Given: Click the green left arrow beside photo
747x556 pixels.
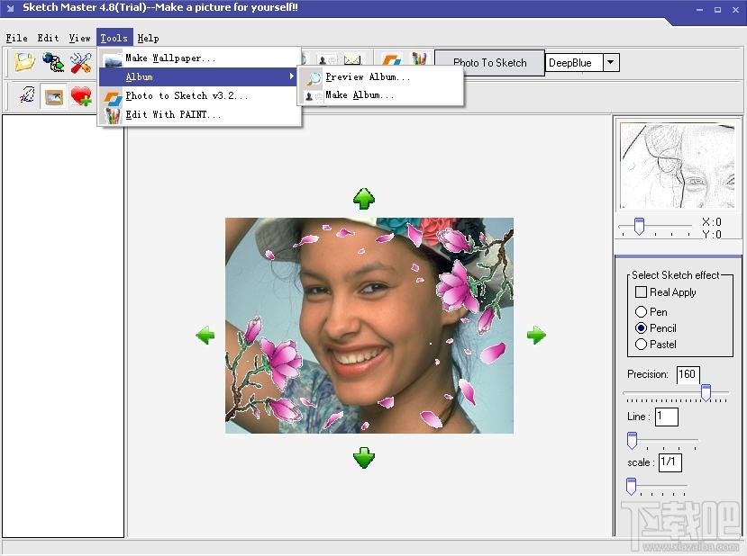Looking at the screenshot, I should [x=205, y=336].
